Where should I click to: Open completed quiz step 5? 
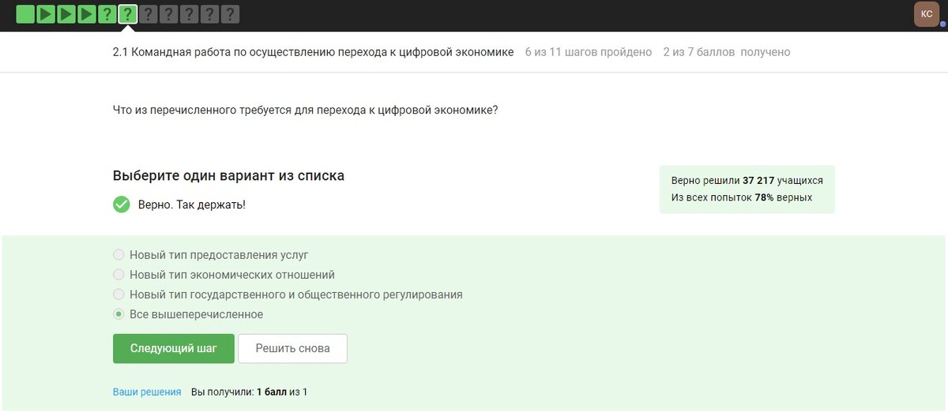[x=107, y=14]
